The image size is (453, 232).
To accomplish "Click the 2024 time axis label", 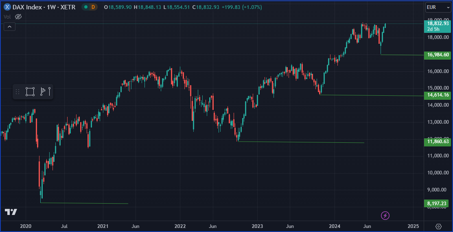I will point(334,226).
